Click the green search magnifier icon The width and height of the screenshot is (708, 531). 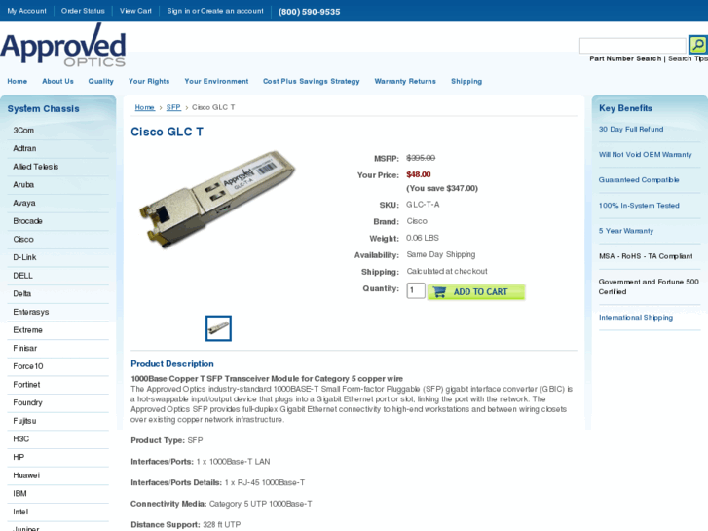(x=697, y=45)
